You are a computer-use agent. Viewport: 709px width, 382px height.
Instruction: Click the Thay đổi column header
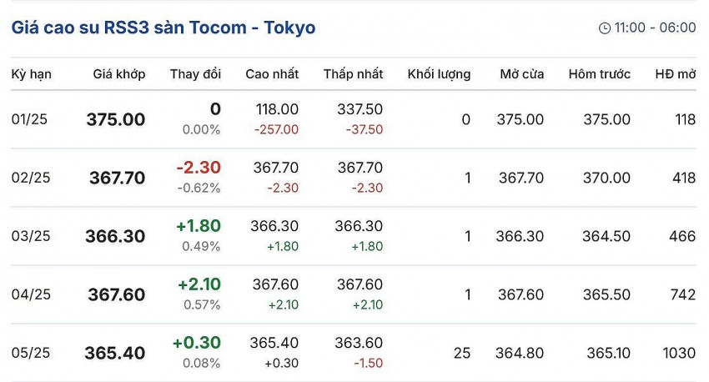point(195,74)
